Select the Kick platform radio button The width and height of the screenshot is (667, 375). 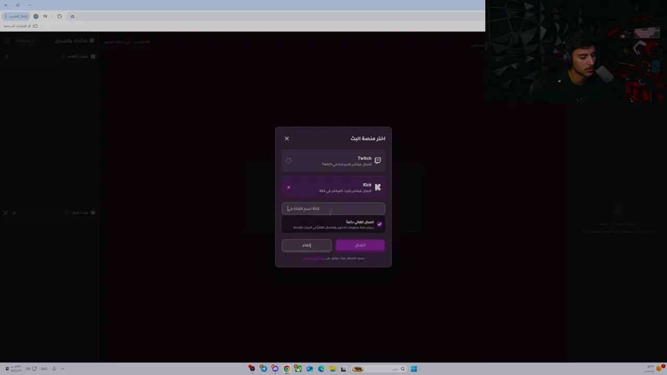(x=289, y=187)
